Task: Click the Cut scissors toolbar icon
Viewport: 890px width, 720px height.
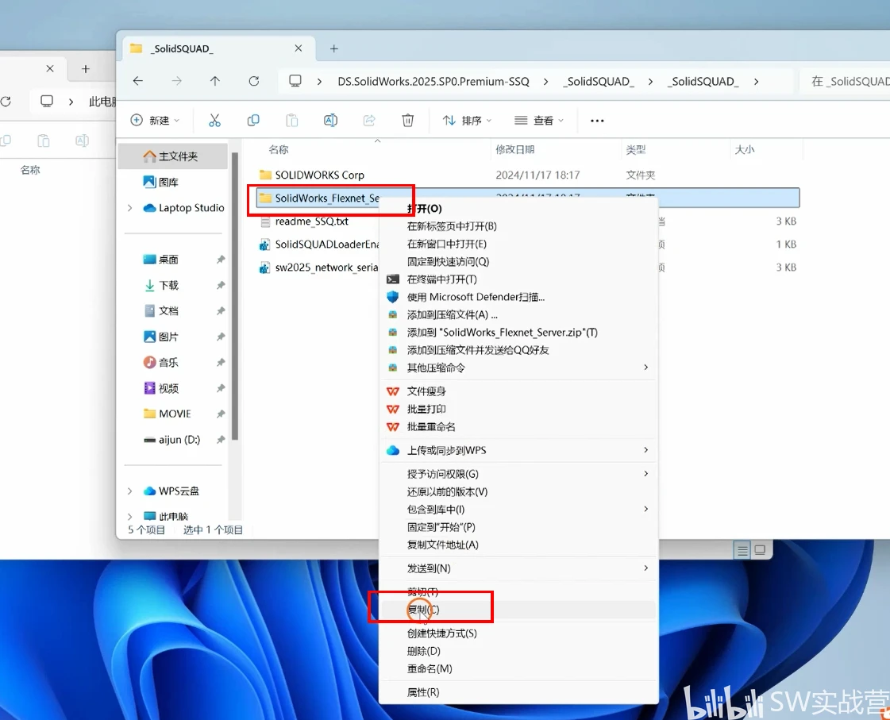Action: [214, 121]
